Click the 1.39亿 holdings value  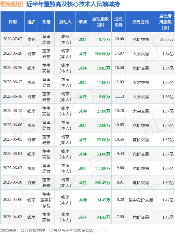coord(168,183)
